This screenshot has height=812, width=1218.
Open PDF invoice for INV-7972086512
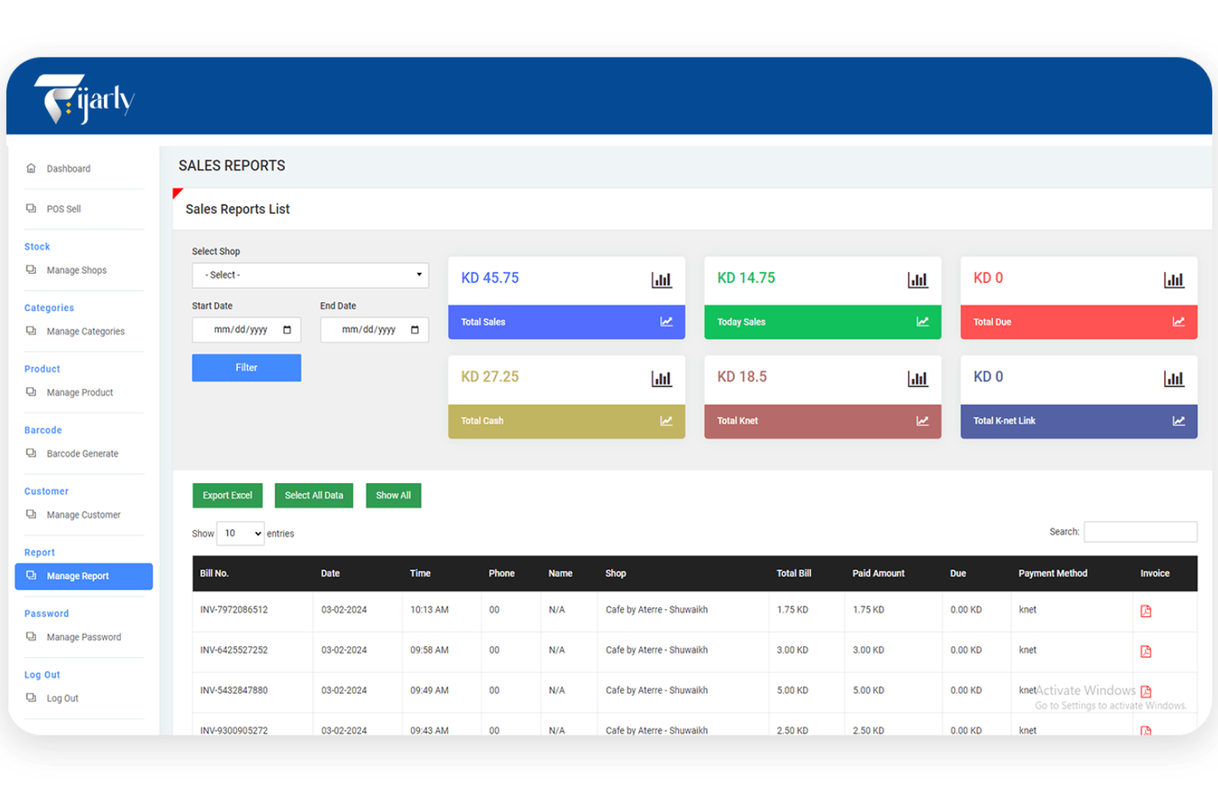(1146, 611)
